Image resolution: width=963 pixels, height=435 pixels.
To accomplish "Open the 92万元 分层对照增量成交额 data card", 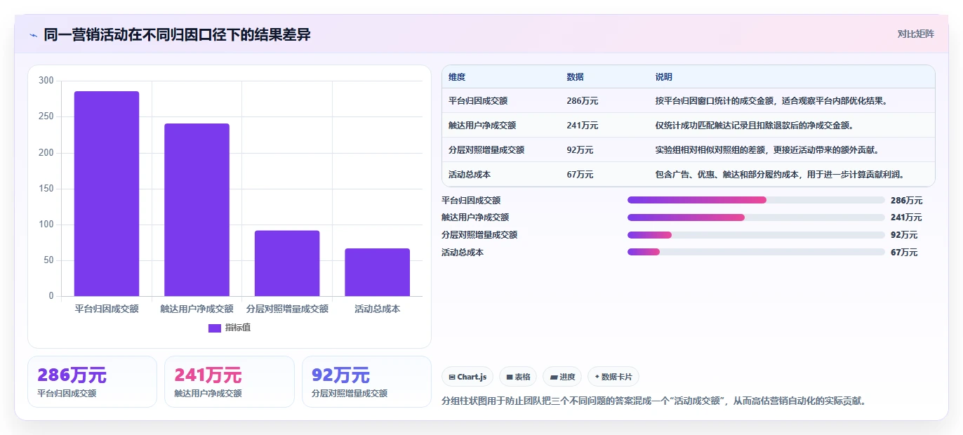I will (366, 382).
